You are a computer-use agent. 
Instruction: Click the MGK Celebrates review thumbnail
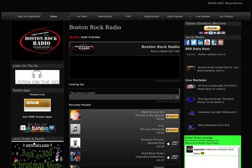coord(191,127)
